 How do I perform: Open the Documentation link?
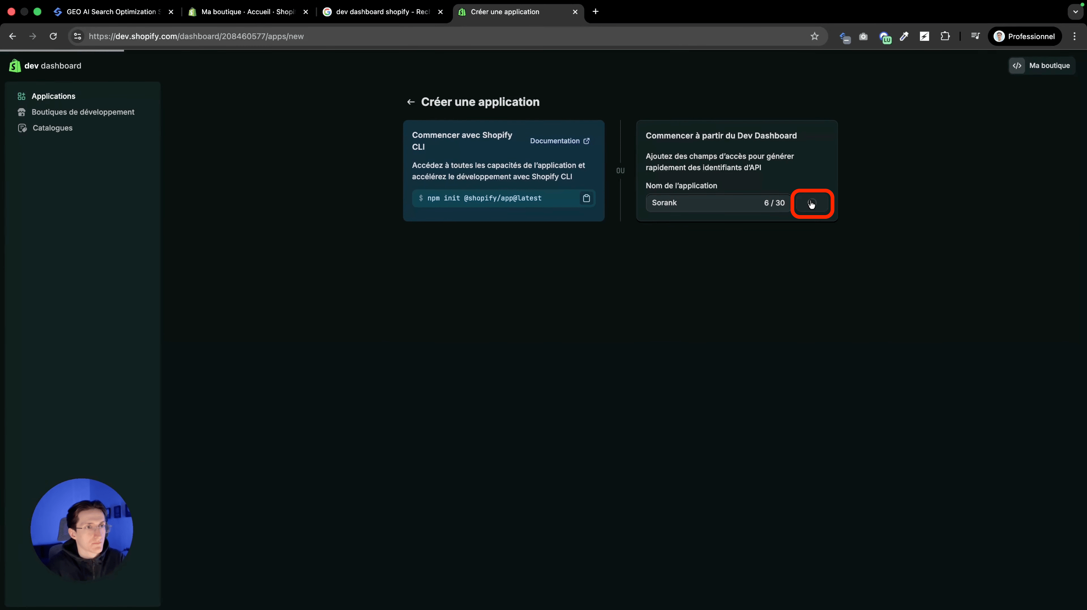click(559, 141)
